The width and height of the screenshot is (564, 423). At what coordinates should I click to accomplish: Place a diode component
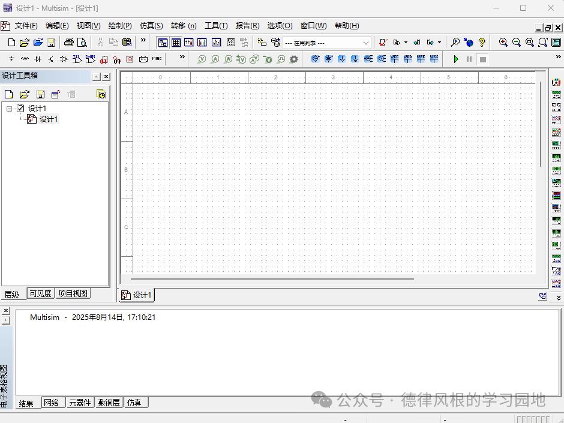[x=38, y=59]
